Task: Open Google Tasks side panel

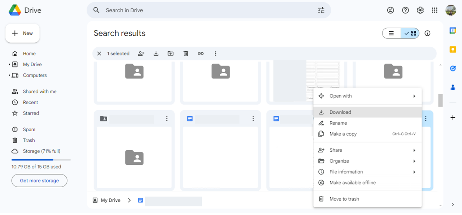Action: (x=453, y=68)
